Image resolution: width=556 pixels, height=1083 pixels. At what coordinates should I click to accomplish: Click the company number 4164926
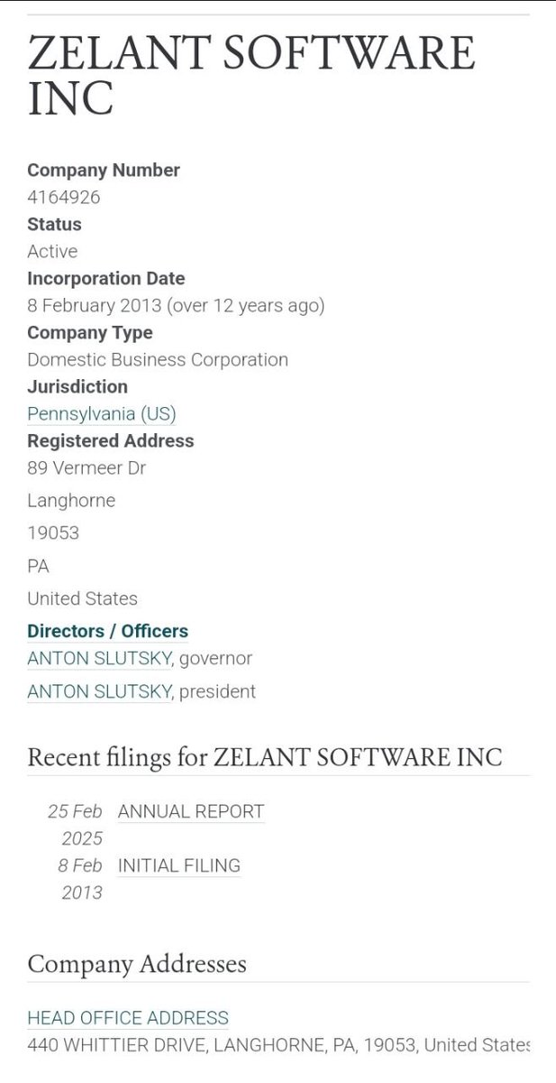[x=64, y=197]
